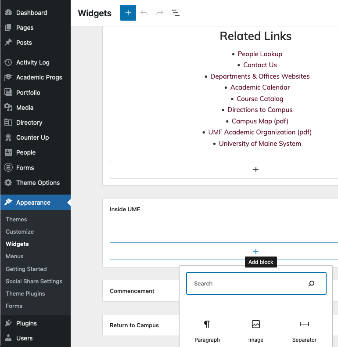
Task: Open Menus under Appearance
Action: [x=14, y=256]
